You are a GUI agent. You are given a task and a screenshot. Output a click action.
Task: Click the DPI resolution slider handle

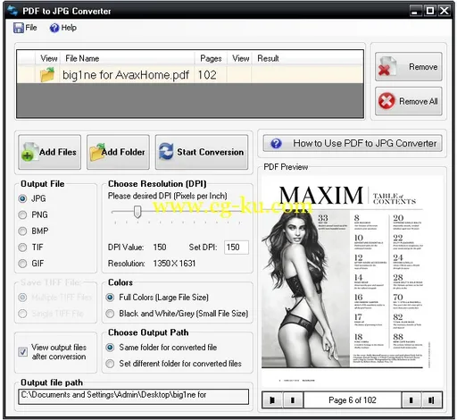[137, 212]
